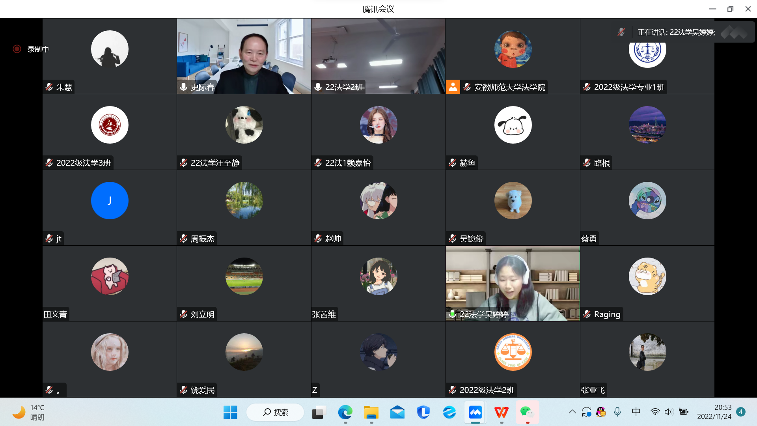Launch WPS Office from the taskbar
757x426 pixels.
point(501,413)
